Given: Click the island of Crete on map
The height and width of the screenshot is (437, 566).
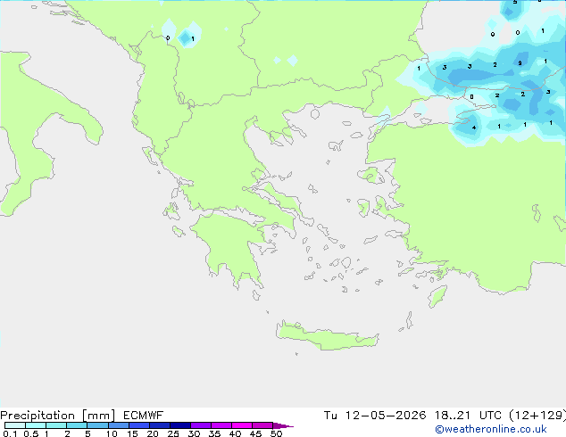Looking at the screenshot, I should (x=327, y=336).
